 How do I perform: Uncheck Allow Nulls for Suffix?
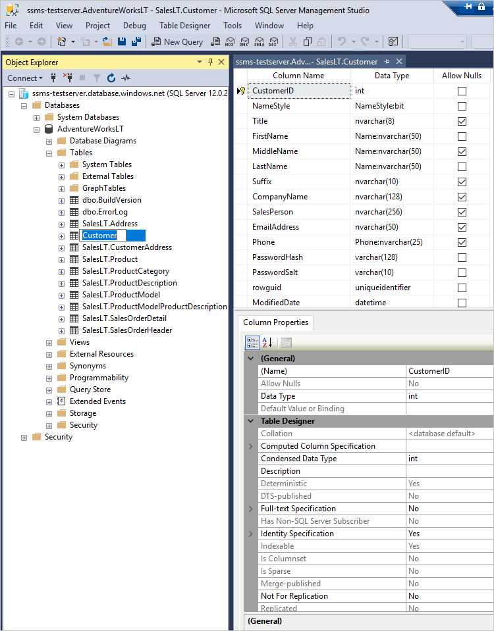click(462, 182)
